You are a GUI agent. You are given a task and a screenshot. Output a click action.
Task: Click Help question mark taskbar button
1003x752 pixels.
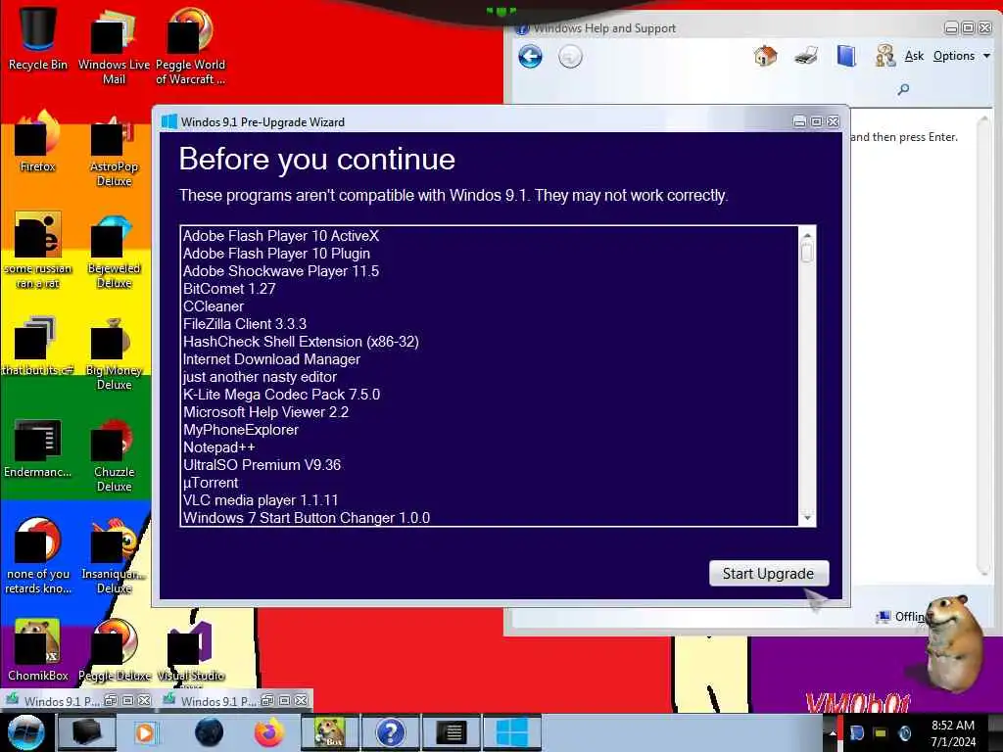tap(390, 732)
